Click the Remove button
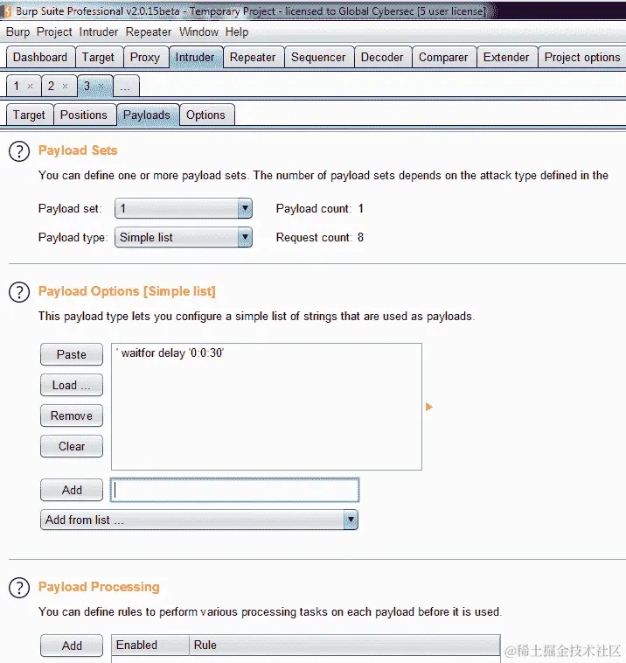Image resolution: width=626 pixels, height=663 pixels. point(72,415)
